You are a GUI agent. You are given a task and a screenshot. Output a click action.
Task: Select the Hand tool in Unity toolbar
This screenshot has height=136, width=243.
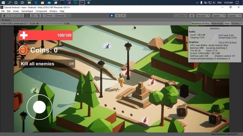point(4,15)
